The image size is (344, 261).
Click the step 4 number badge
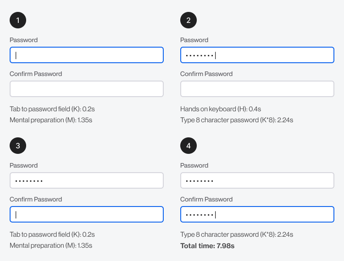point(189,146)
